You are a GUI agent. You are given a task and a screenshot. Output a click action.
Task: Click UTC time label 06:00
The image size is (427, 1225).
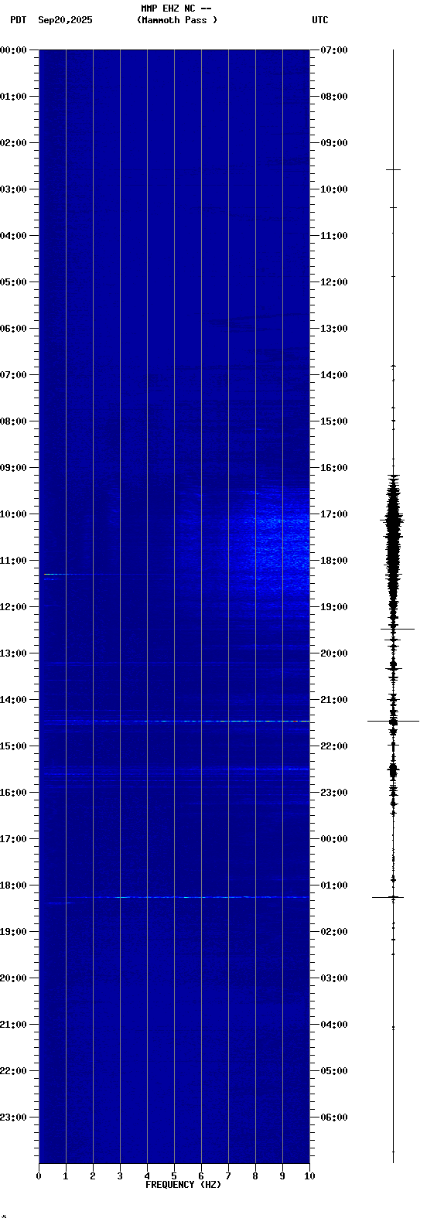(x=334, y=1118)
